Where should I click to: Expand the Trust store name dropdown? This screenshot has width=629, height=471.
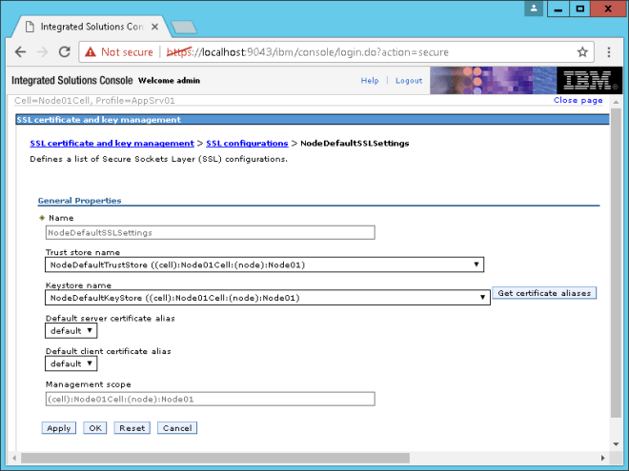[265, 265]
